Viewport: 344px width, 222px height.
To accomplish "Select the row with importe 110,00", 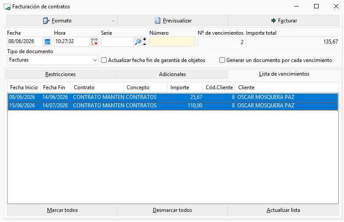I will [173, 106].
